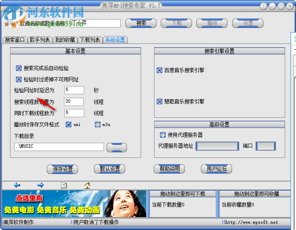This screenshot has height=230, width=296.
Task: Browse download directory with ... button
Action: pyautogui.click(x=116, y=147)
